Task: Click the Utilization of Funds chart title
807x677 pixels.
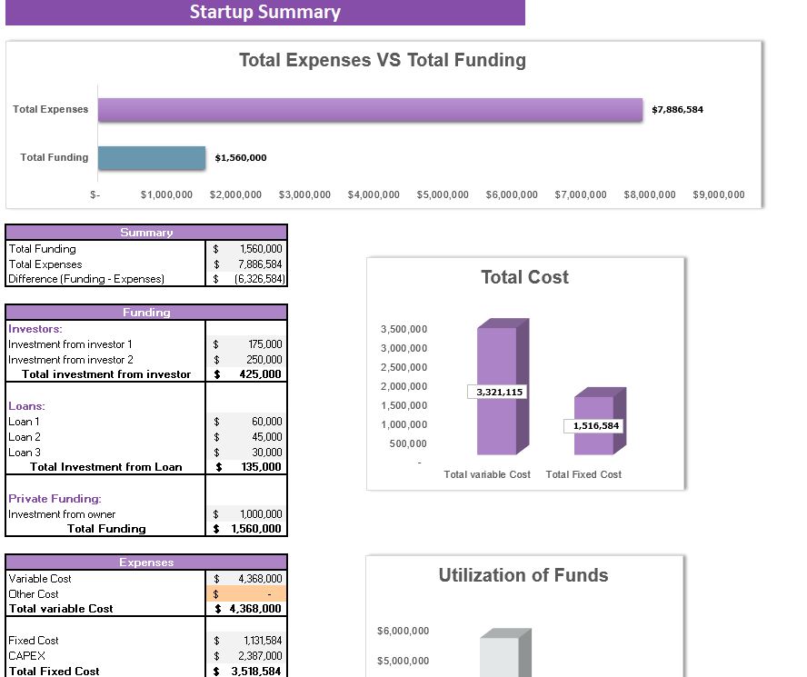Action: click(x=524, y=575)
